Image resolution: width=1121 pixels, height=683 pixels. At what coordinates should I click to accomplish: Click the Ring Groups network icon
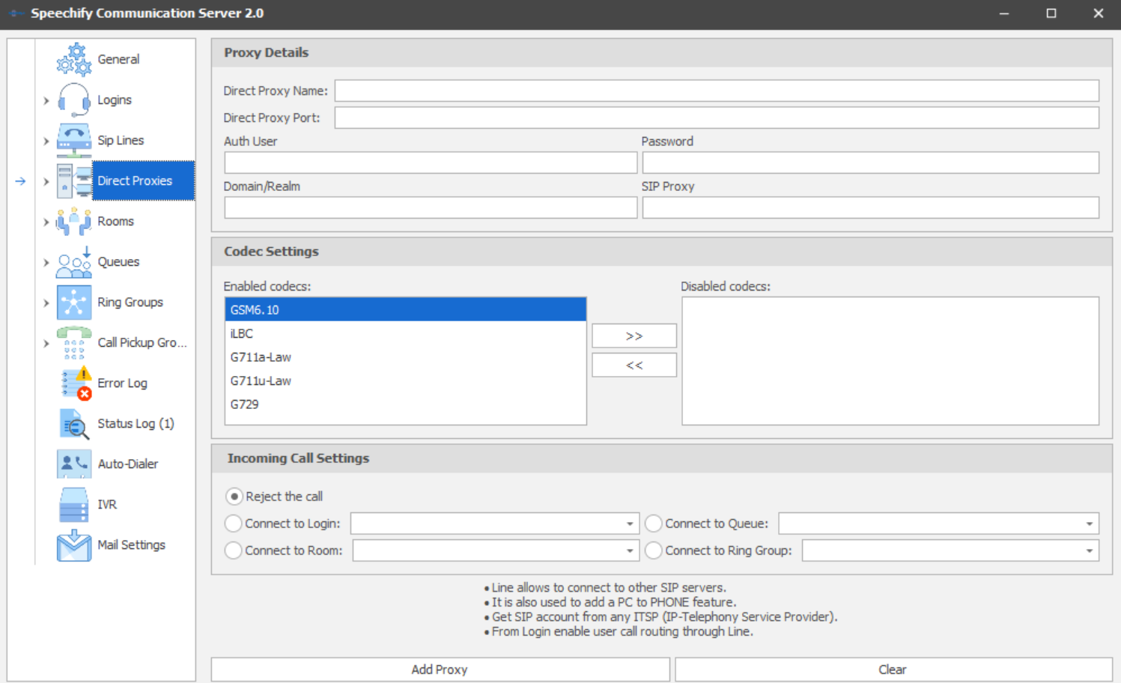(74, 302)
